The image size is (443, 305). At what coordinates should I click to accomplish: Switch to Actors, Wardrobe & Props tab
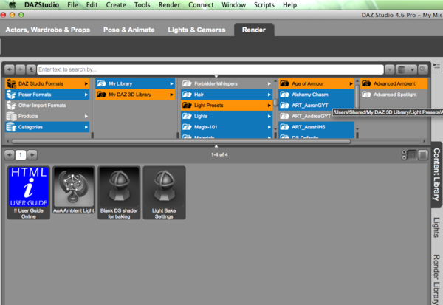coord(48,30)
